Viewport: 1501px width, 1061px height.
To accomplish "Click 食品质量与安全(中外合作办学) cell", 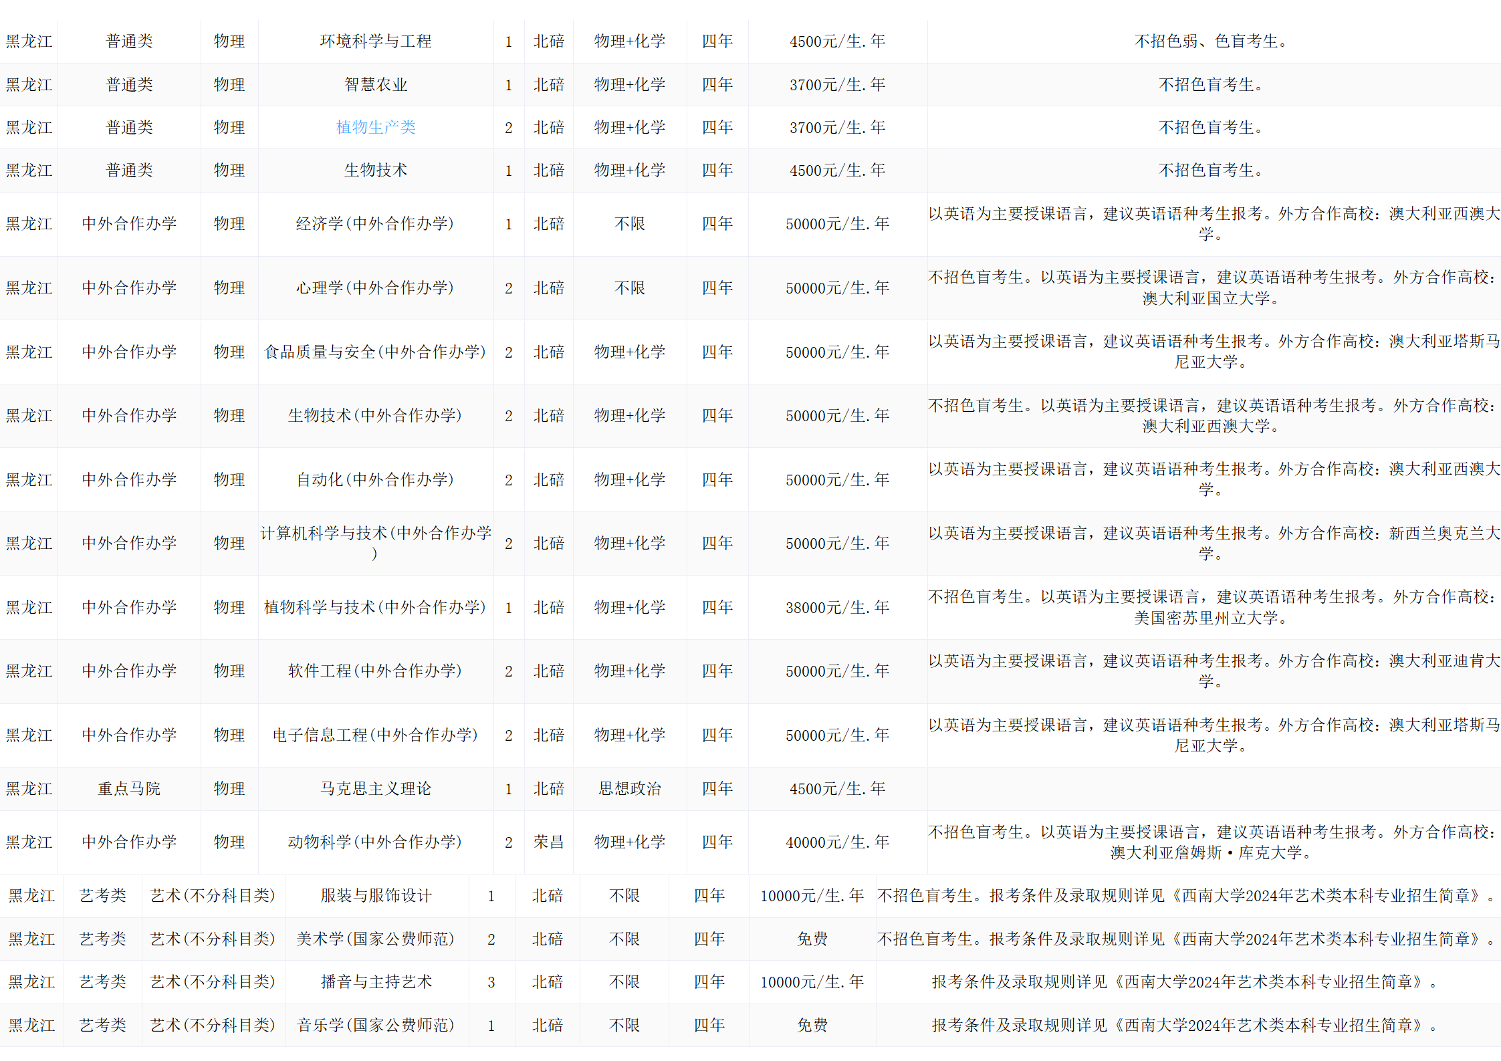I will tap(376, 352).
